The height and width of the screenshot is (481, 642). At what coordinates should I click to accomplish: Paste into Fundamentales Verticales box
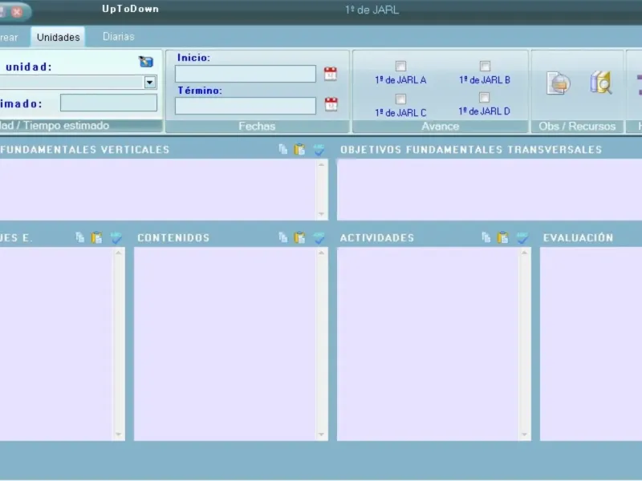(299, 149)
